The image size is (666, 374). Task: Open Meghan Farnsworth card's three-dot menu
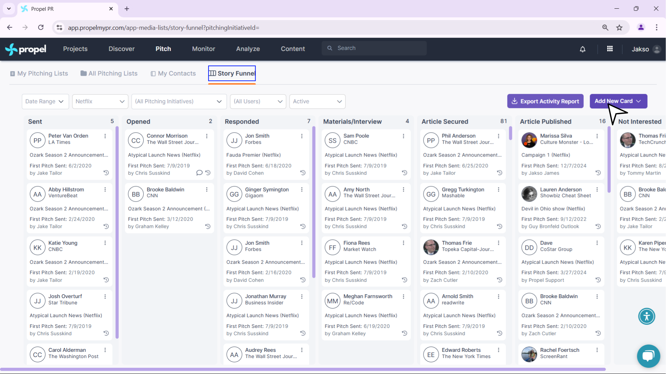(x=403, y=296)
